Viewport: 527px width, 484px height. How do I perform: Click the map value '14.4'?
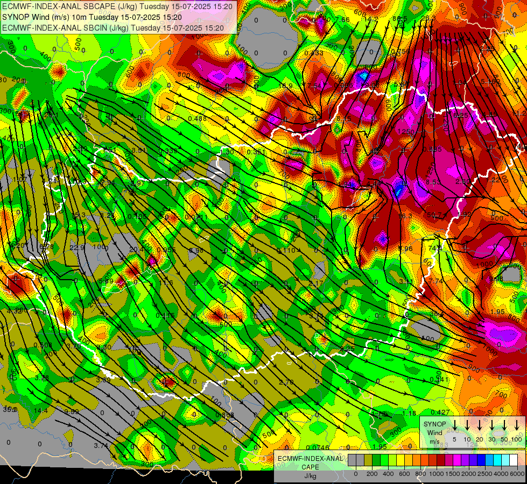coord(41,410)
